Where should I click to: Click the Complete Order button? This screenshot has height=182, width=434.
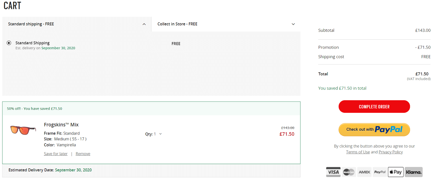click(x=374, y=106)
